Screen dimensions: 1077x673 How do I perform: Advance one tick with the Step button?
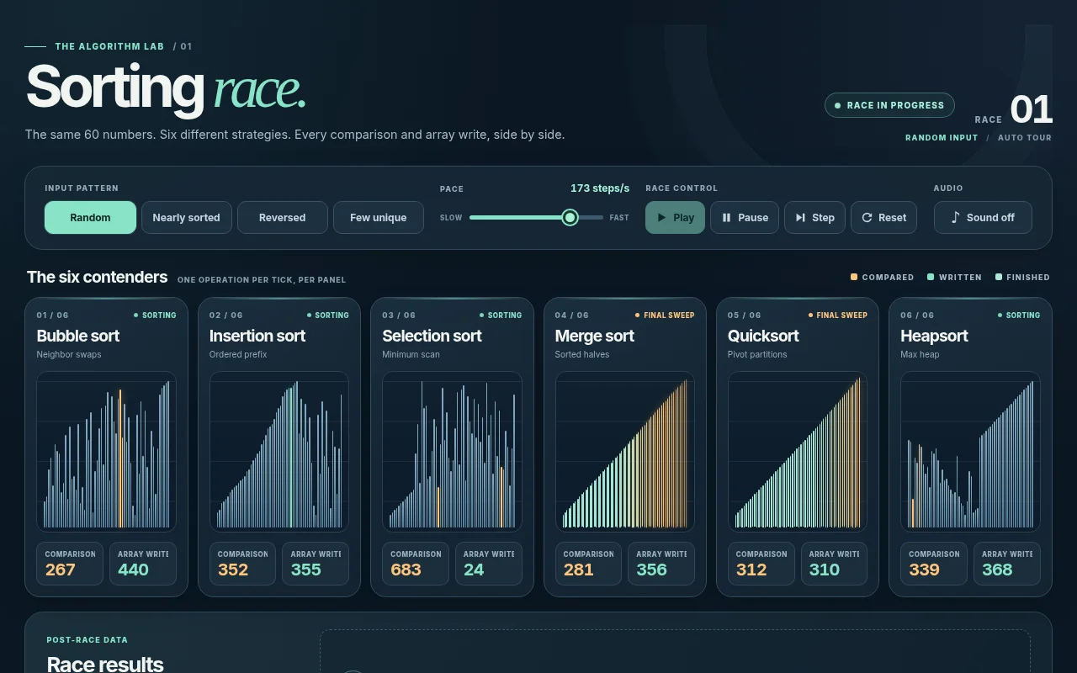(x=814, y=217)
